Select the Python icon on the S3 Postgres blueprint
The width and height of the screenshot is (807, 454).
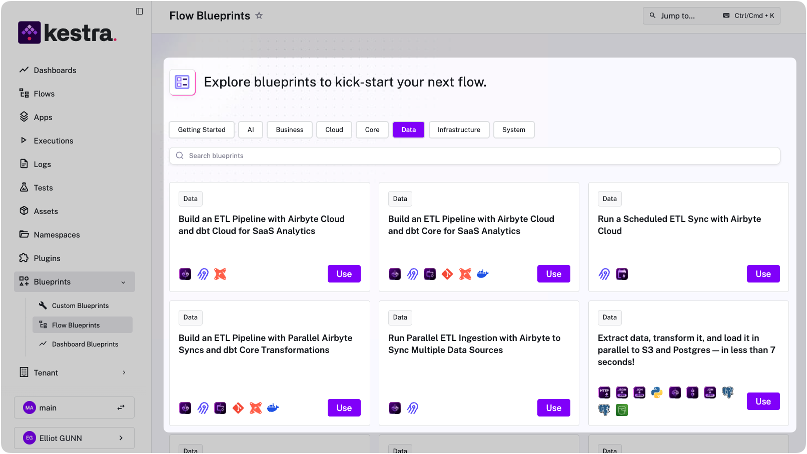tap(657, 392)
